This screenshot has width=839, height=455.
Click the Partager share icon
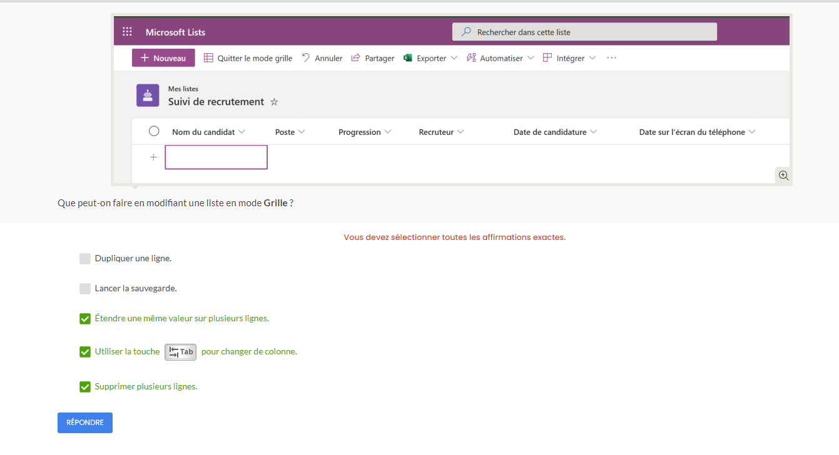click(x=355, y=58)
